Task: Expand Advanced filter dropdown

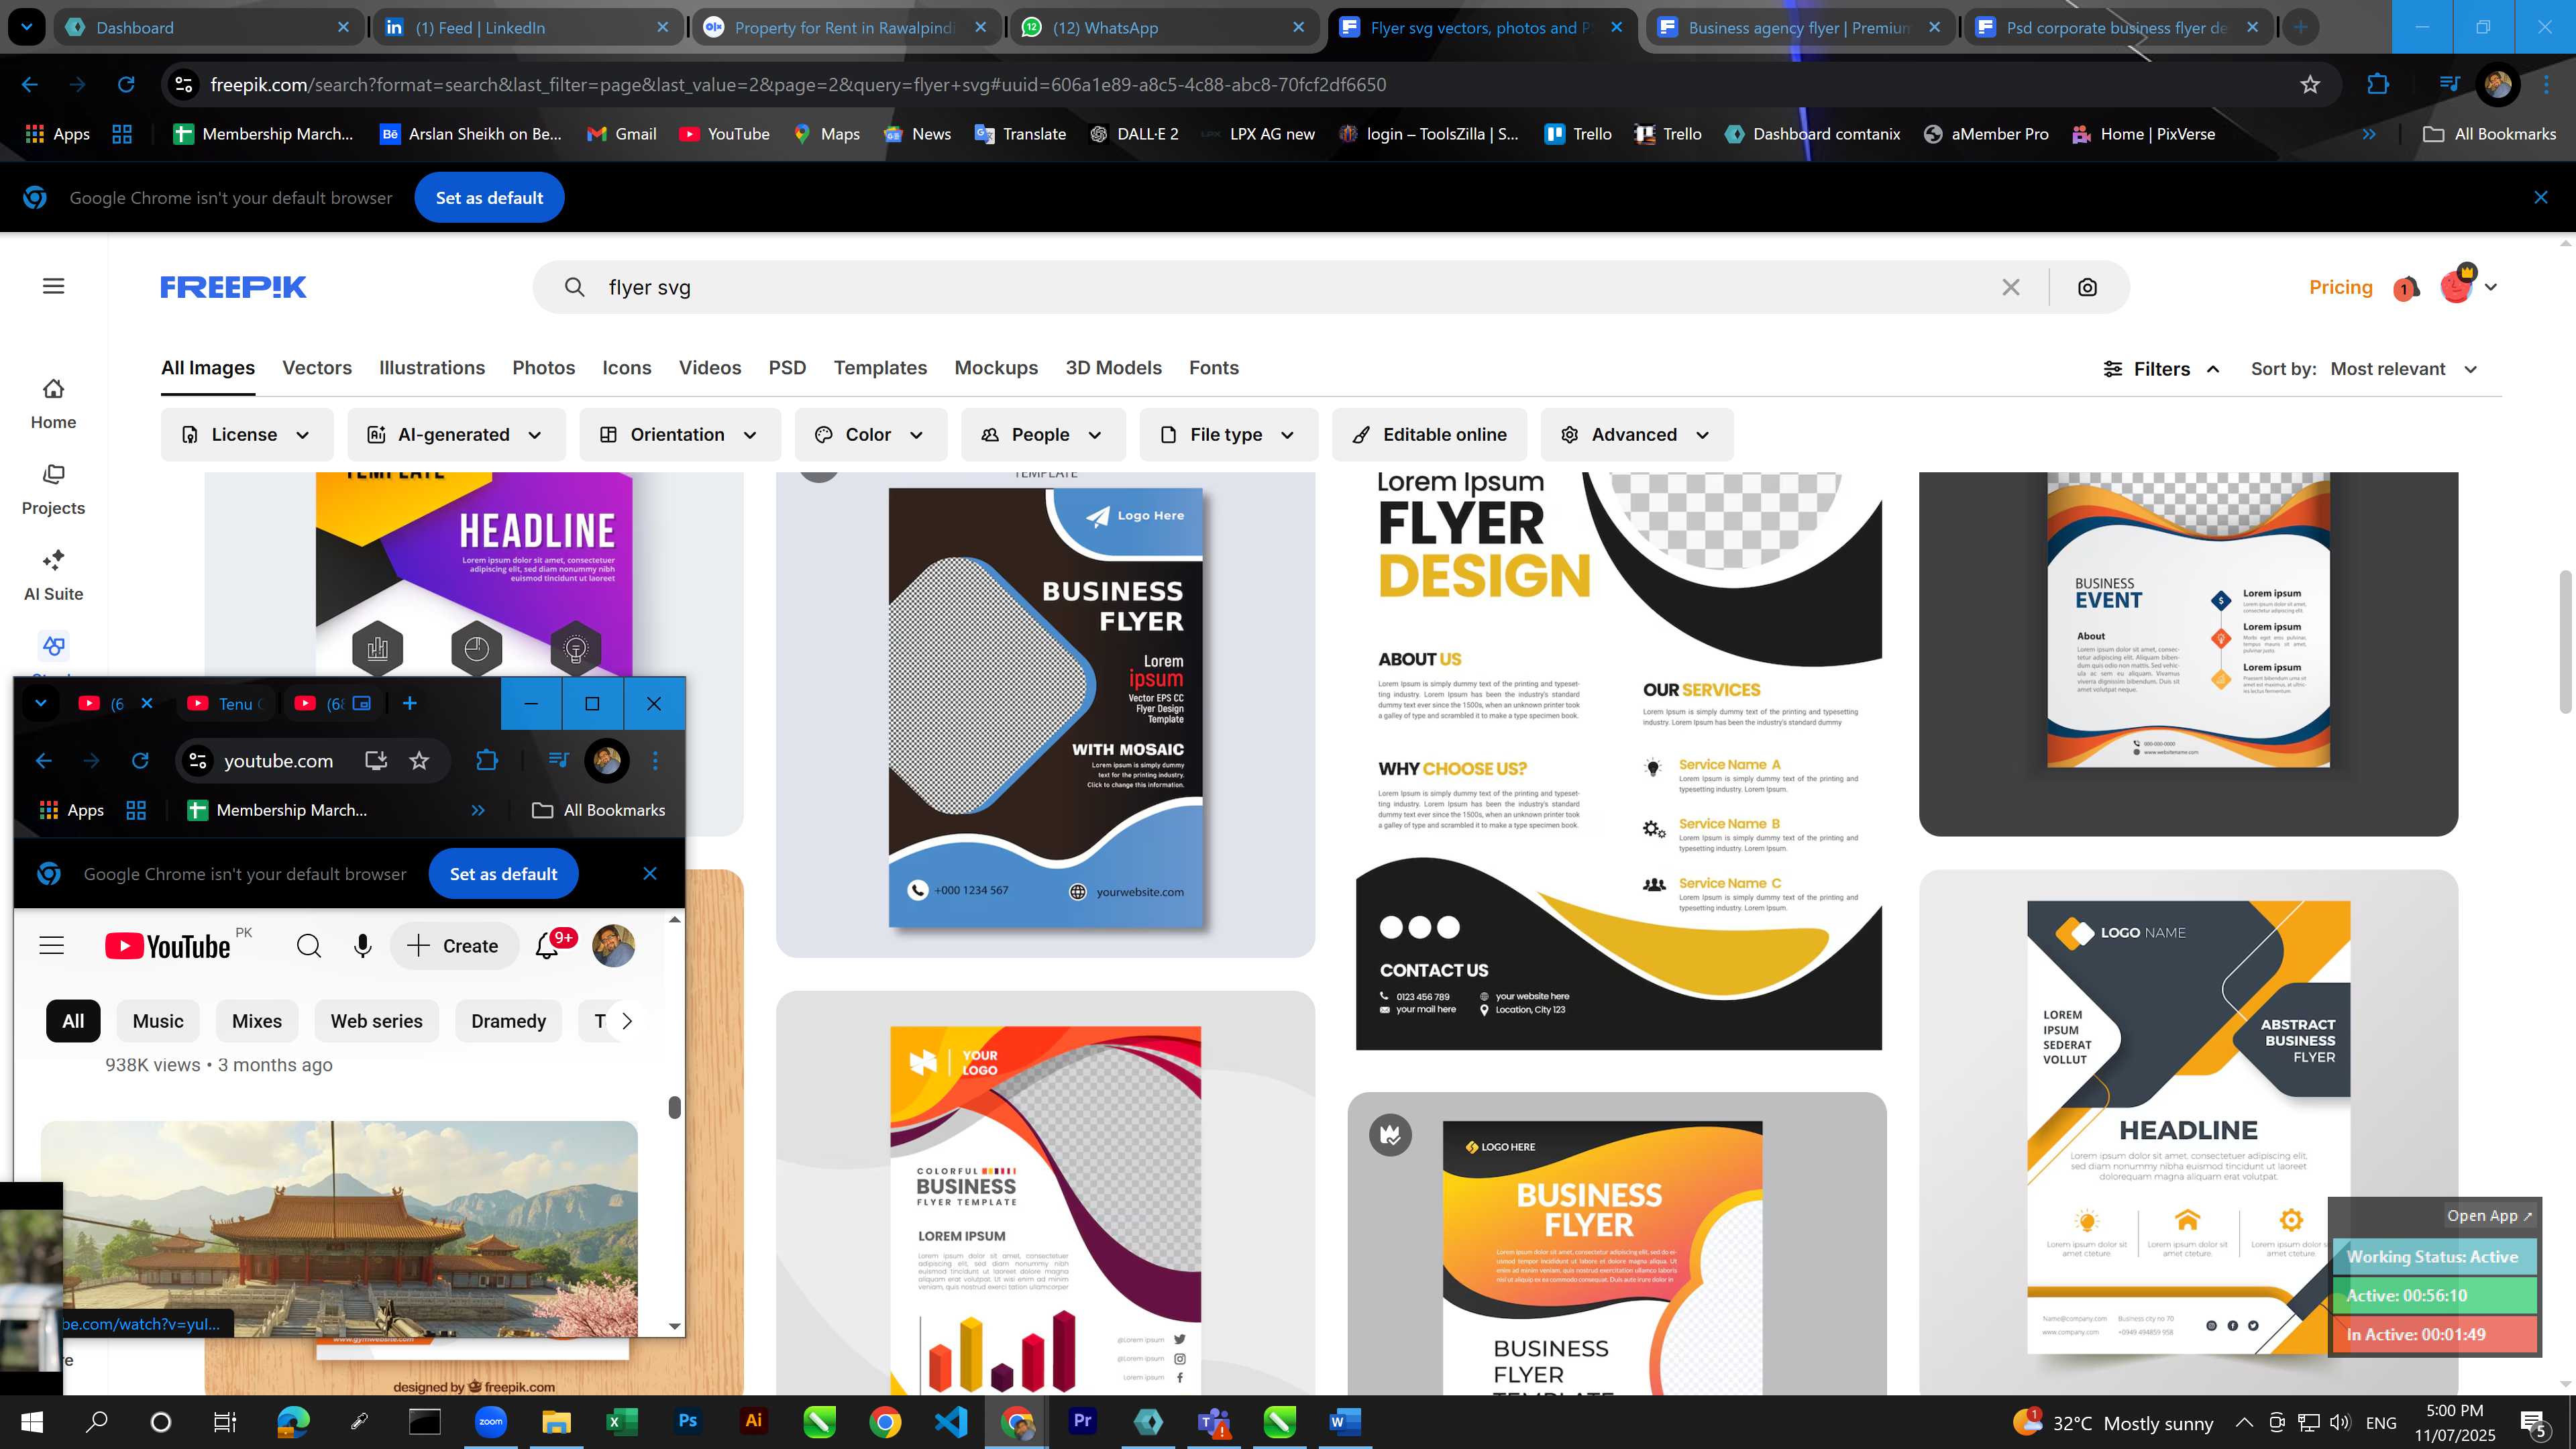Action: coord(1636,435)
